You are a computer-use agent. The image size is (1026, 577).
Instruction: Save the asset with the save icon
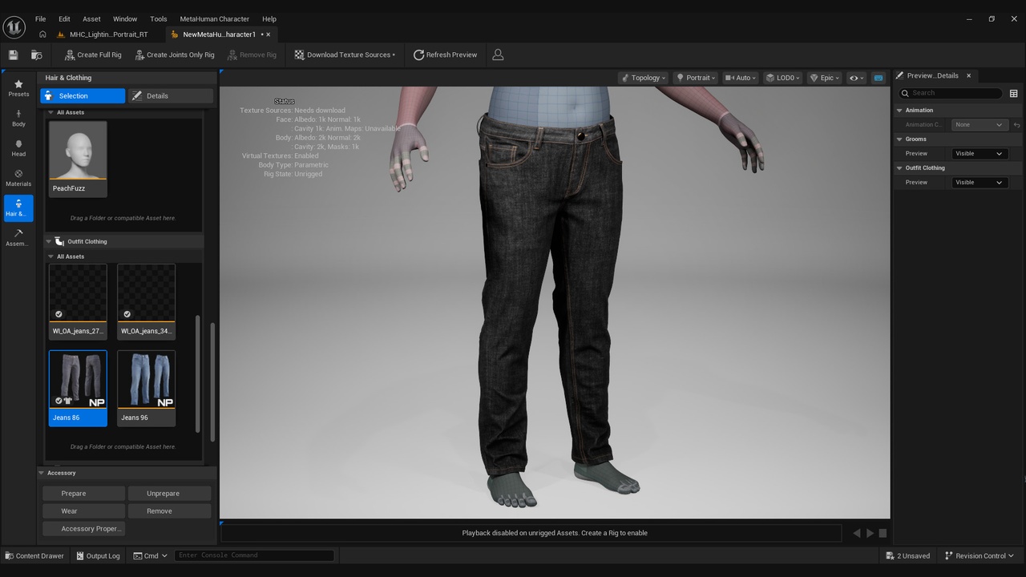pyautogui.click(x=13, y=54)
